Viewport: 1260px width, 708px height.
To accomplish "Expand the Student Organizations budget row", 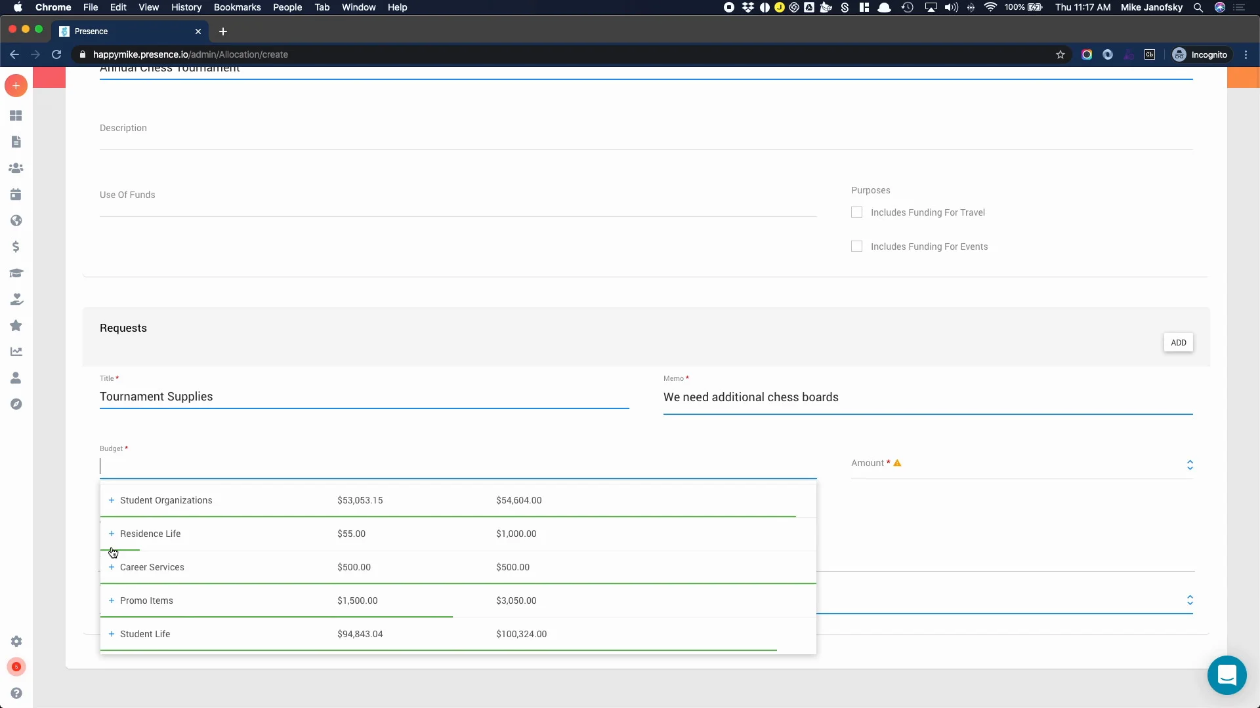I will (112, 500).
